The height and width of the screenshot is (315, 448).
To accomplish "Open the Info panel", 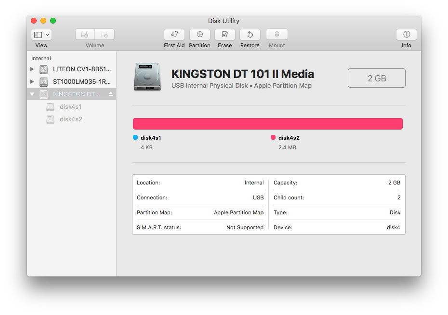I will [406, 35].
